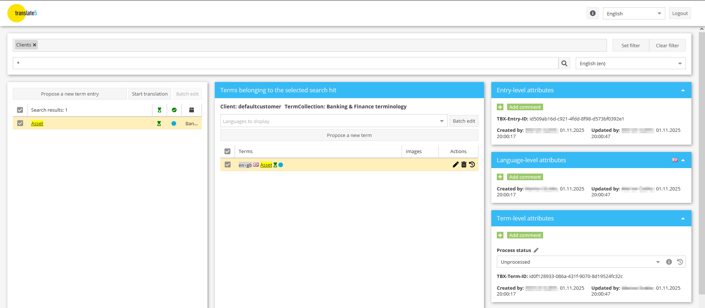Open history icon in Asset term actions
705x308 pixels.
click(x=472, y=165)
